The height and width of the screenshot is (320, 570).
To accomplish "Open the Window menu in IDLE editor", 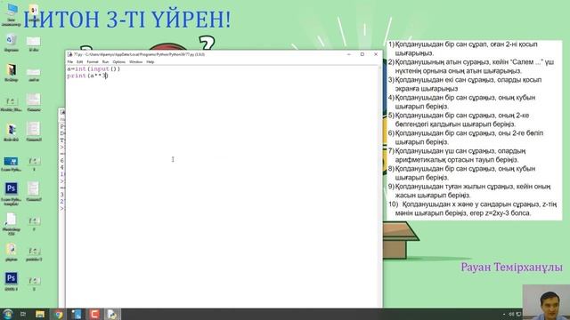I will pyautogui.click(x=136, y=62).
